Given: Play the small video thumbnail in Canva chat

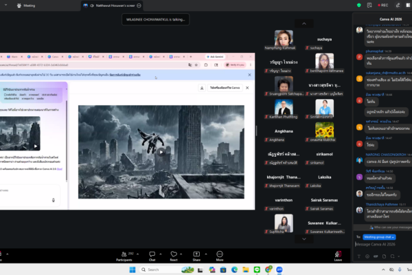Looking at the screenshot, I should click(36, 146).
